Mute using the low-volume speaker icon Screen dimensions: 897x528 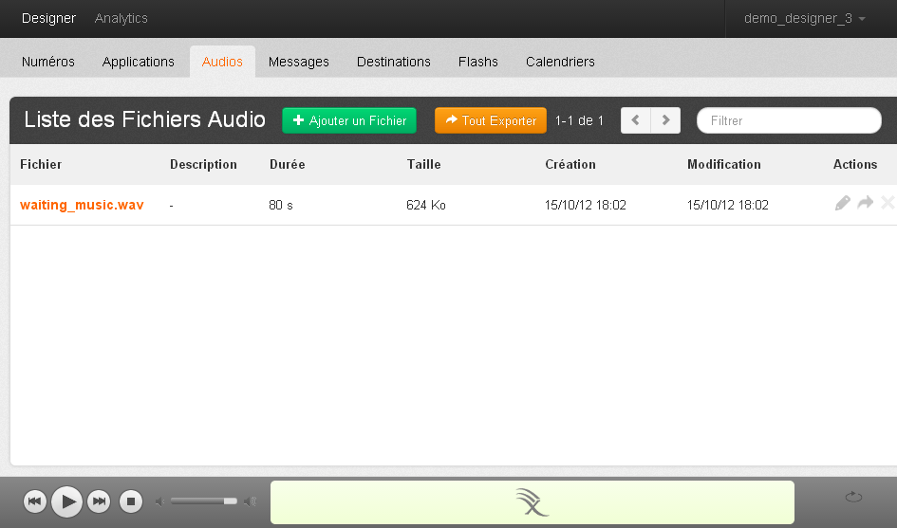click(x=159, y=501)
